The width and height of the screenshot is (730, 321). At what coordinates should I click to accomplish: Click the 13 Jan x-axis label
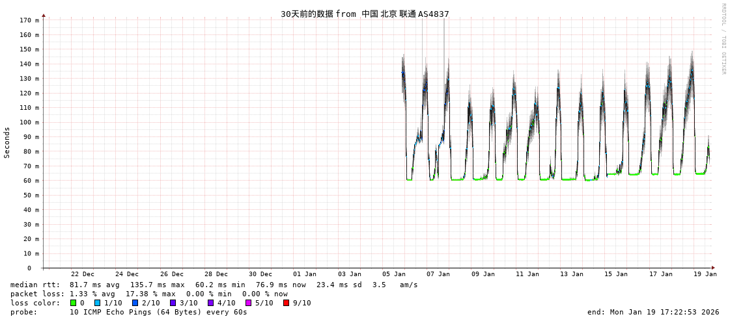[571, 274]
